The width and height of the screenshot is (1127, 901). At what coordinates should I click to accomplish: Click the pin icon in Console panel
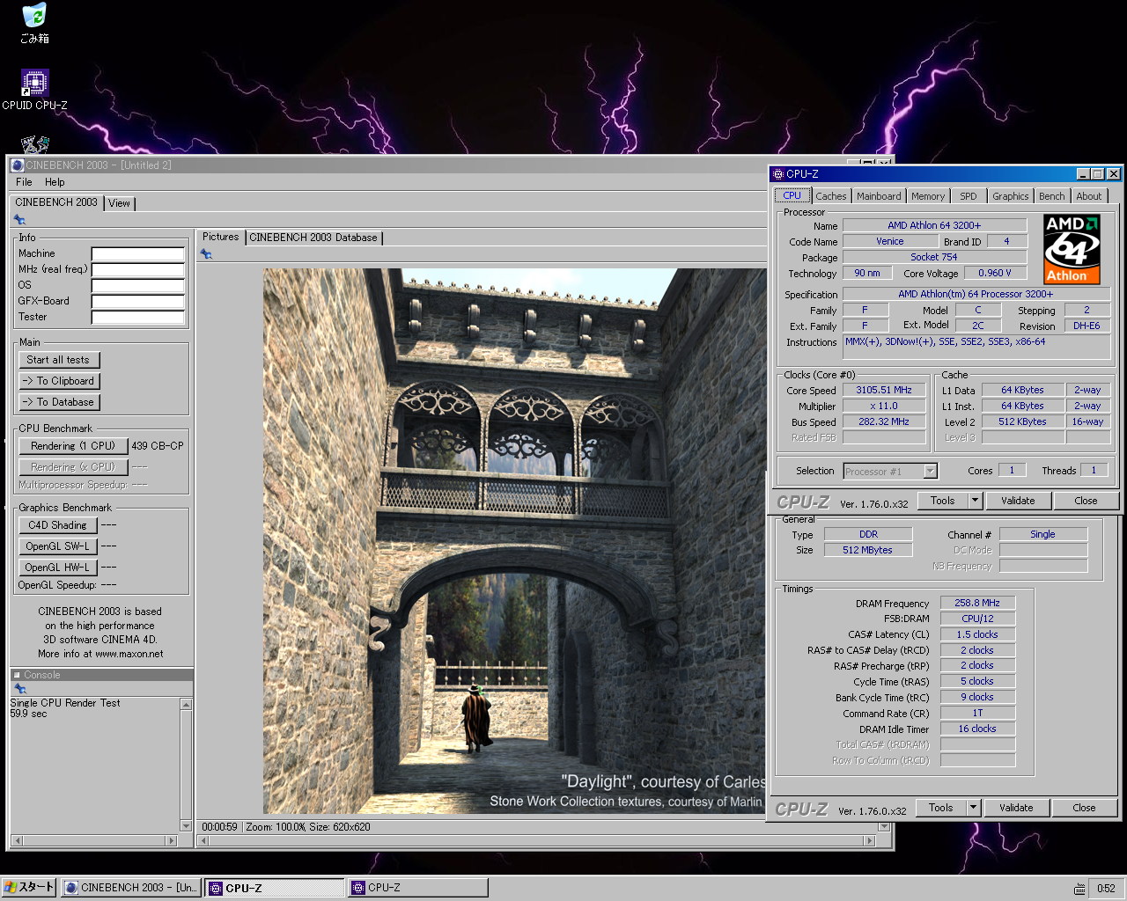[19, 689]
